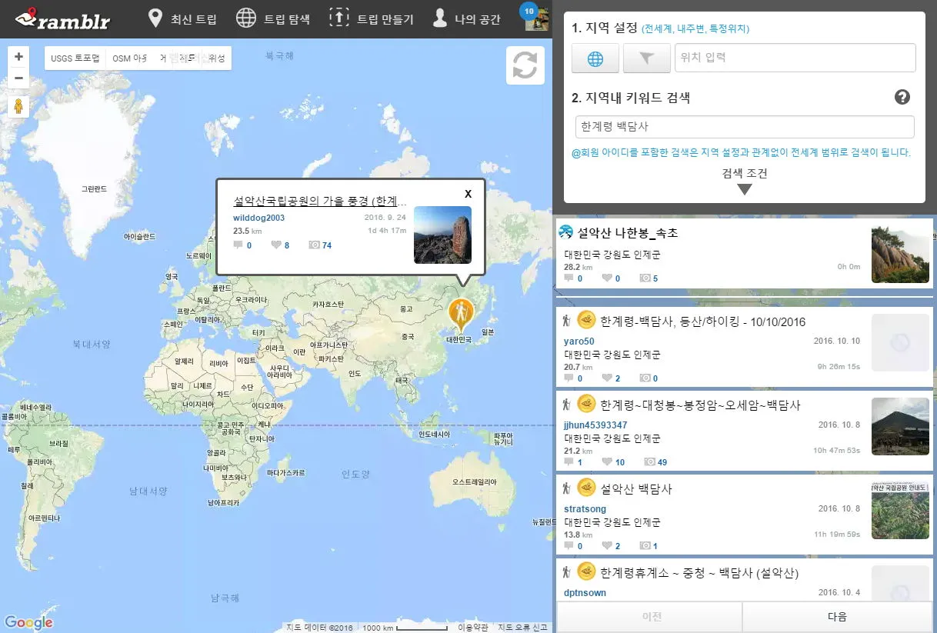
Task: Close the map info popup with X
Action: tap(468, 194)
